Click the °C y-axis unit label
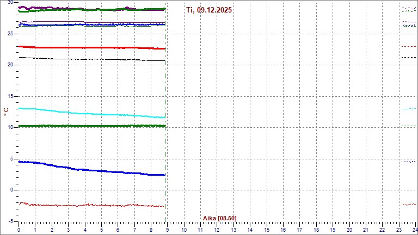The height and width of the screenshot is (235, 418). click(x=6, y=111)
